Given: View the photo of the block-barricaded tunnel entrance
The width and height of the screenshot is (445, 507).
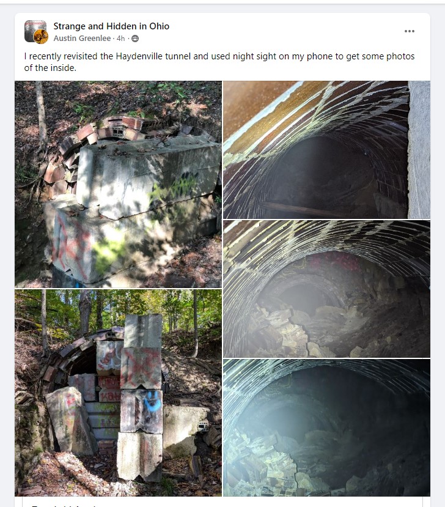Looking at the screenshot, I should 118,393.
